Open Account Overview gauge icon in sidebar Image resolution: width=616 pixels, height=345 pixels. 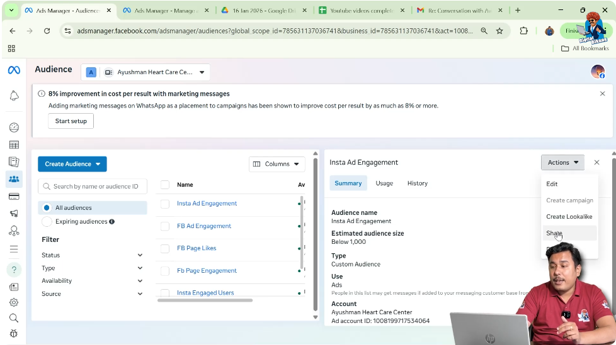tap(14, 128)
